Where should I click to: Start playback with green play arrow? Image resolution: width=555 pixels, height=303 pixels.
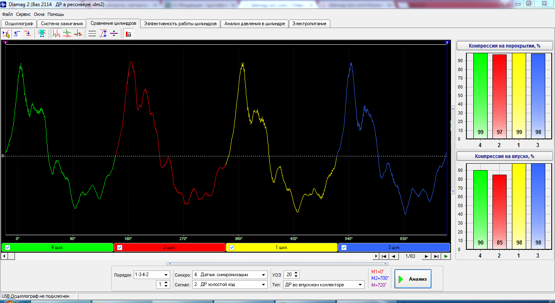click(x=446, y=256)
